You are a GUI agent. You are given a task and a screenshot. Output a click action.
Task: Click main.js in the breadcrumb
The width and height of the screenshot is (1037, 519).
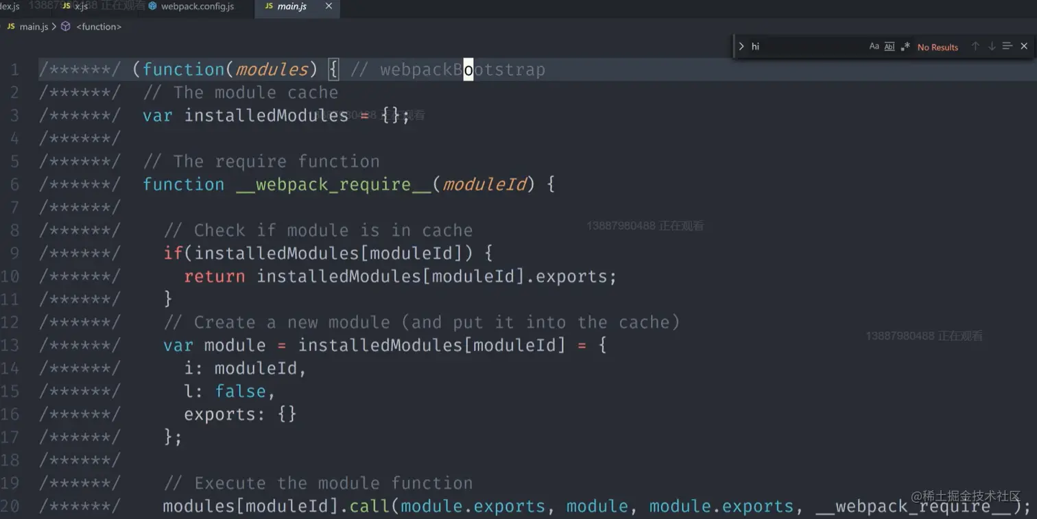pyautogui.click(x=34, y=27)
